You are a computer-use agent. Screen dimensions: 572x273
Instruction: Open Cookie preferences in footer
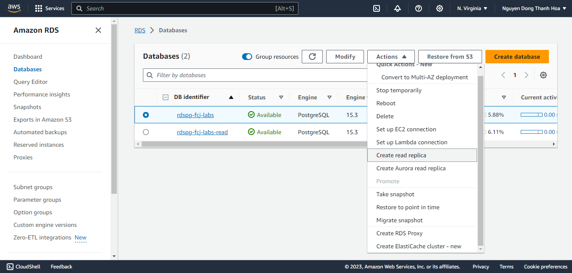546,267
